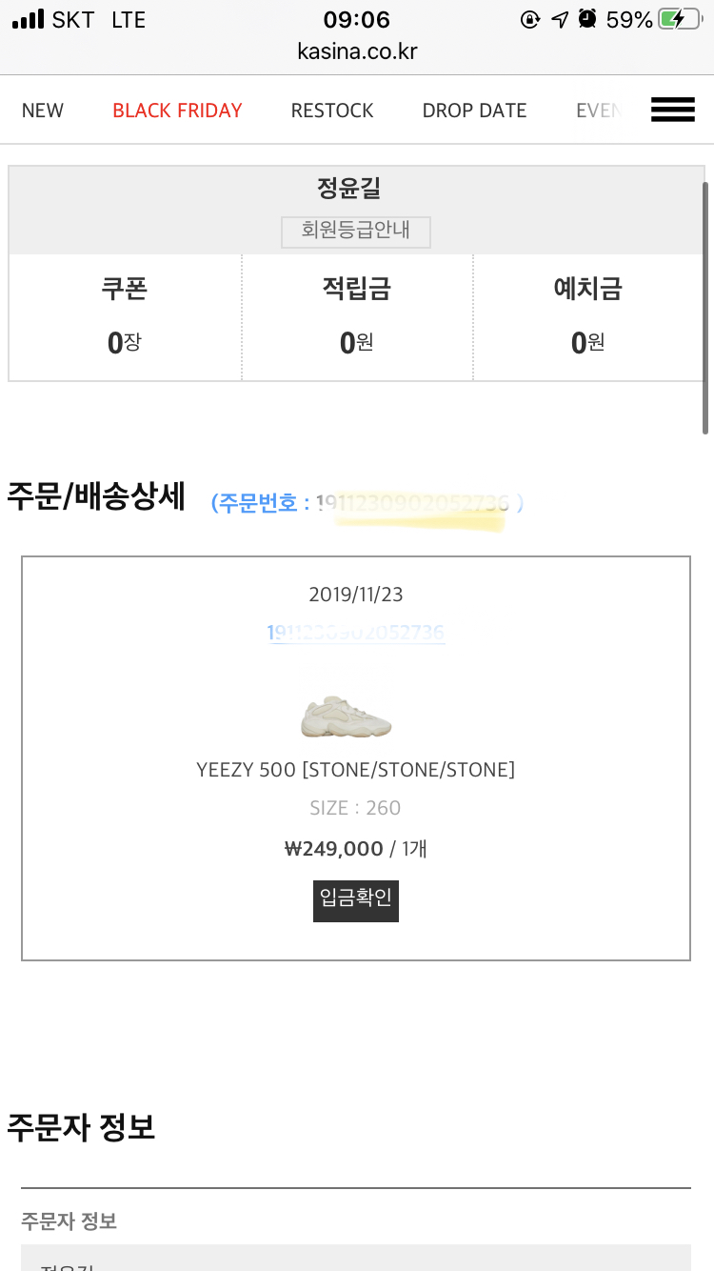Tap the 예치금 0원 cell
714x1271 pixels.
(x=587, y=317)
